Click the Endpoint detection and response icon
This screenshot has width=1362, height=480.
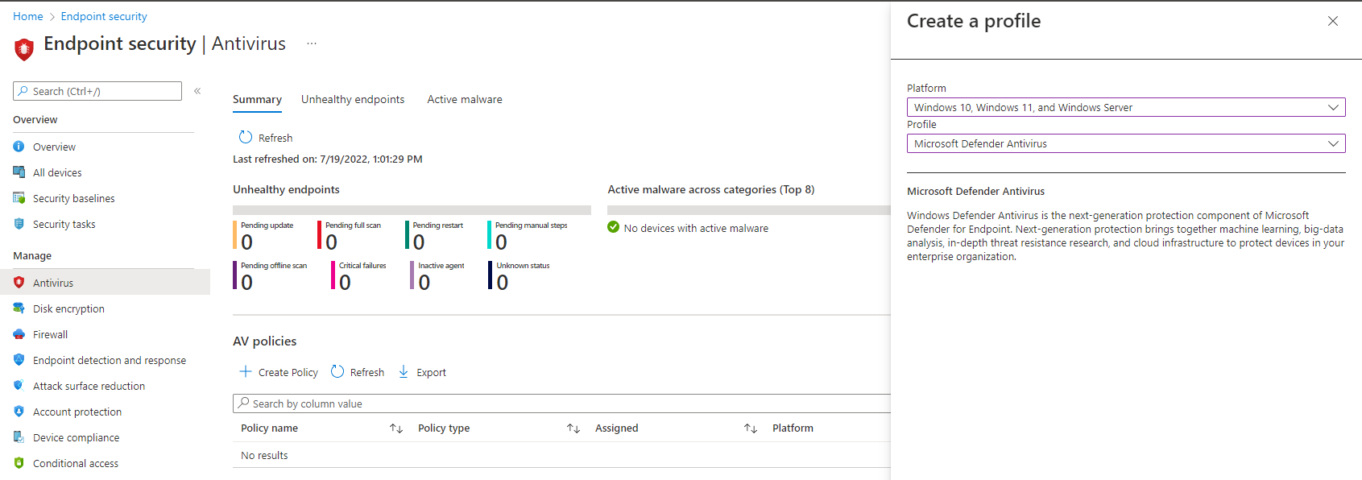[x=19, y=360]
